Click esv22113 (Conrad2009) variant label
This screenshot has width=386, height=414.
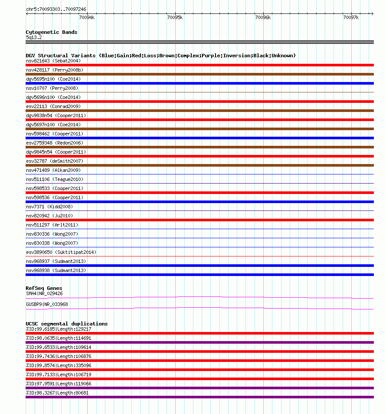(x=53, y=106)
